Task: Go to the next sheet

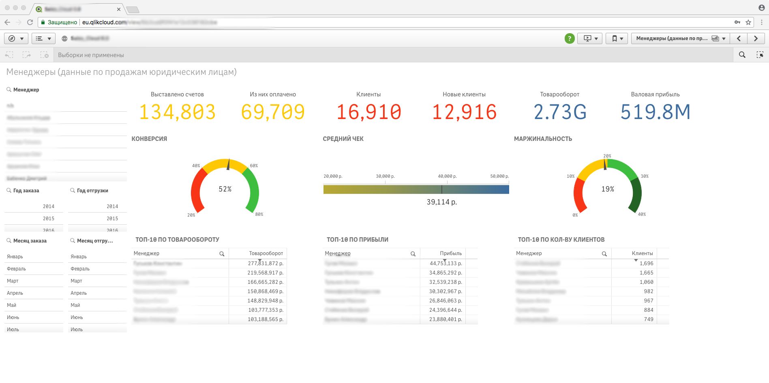Action: (x=756, y=38)
